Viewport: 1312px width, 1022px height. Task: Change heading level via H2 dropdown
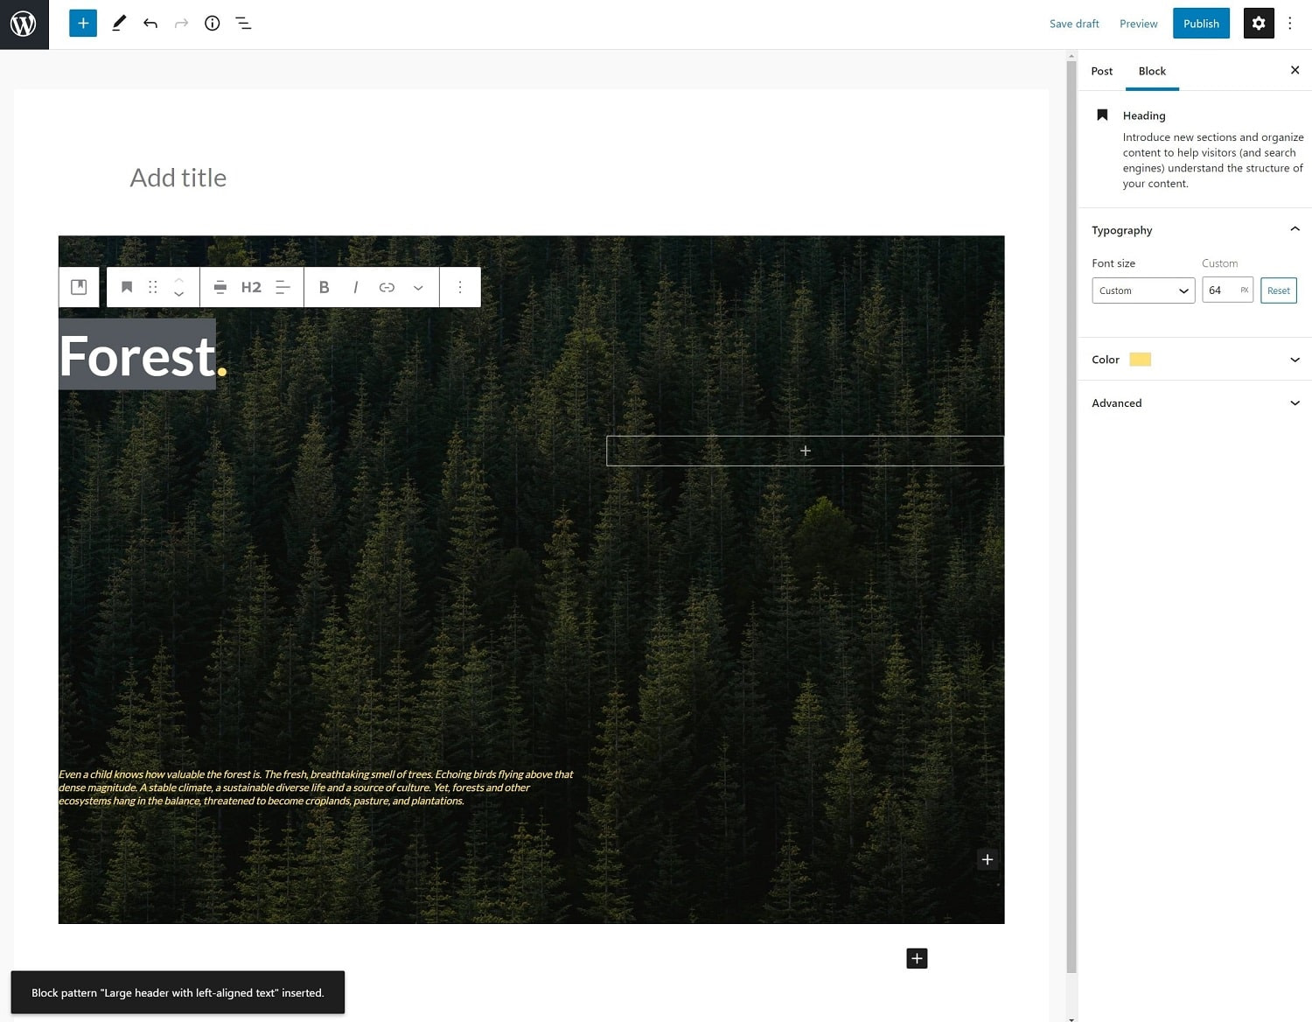(x=251, y=287)
